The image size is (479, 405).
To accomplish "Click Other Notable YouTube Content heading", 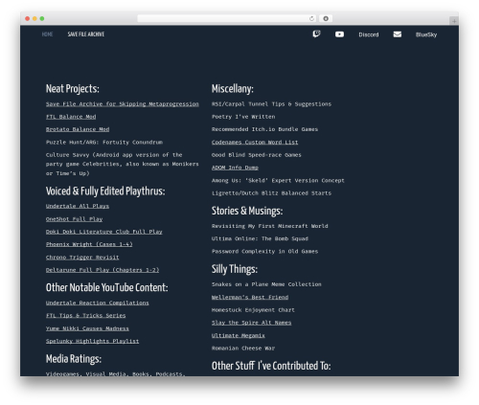I will [x=106, y=287].
